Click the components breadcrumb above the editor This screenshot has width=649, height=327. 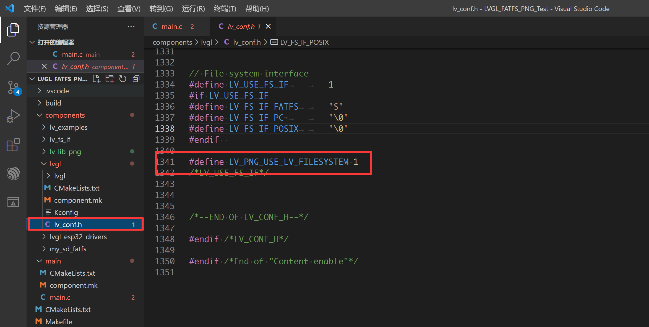coord(172,42)
